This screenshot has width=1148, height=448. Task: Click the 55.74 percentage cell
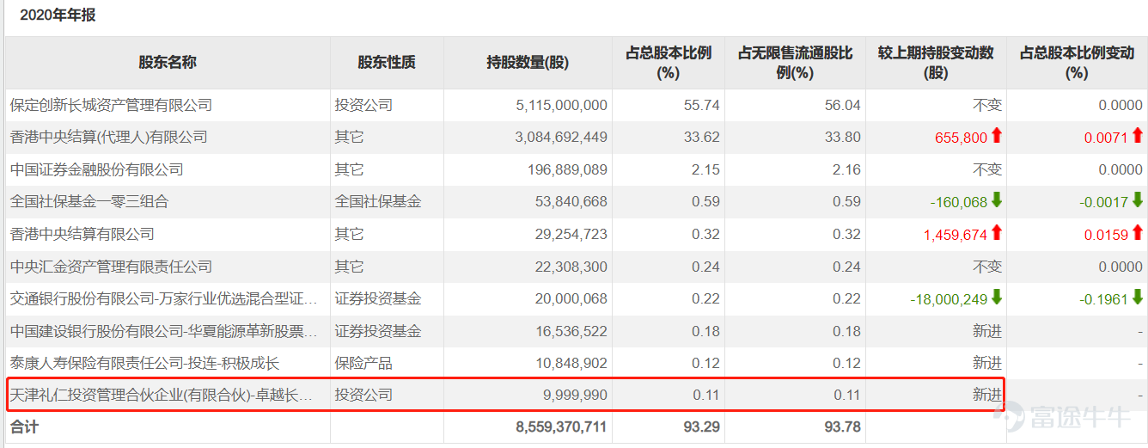pyautogui.click(x=704, y=105)
